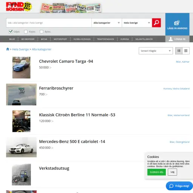Click the Fyndbörsen logo

19,6
